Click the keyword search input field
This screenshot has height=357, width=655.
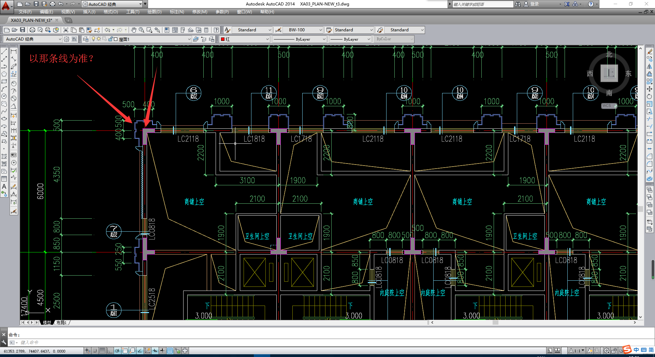(482, 4)
